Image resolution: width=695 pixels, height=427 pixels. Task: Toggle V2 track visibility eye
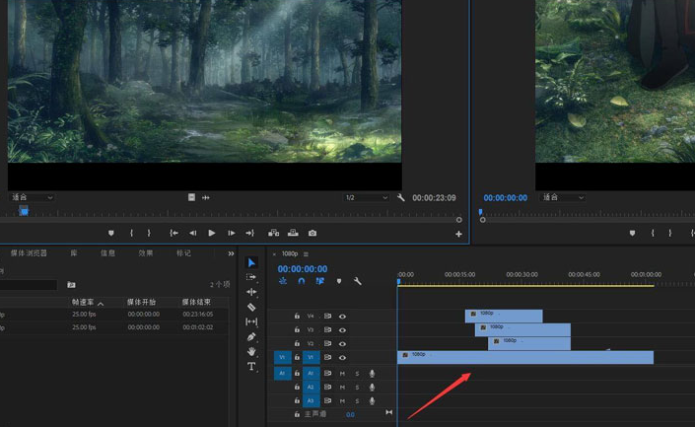pos(342,344)
